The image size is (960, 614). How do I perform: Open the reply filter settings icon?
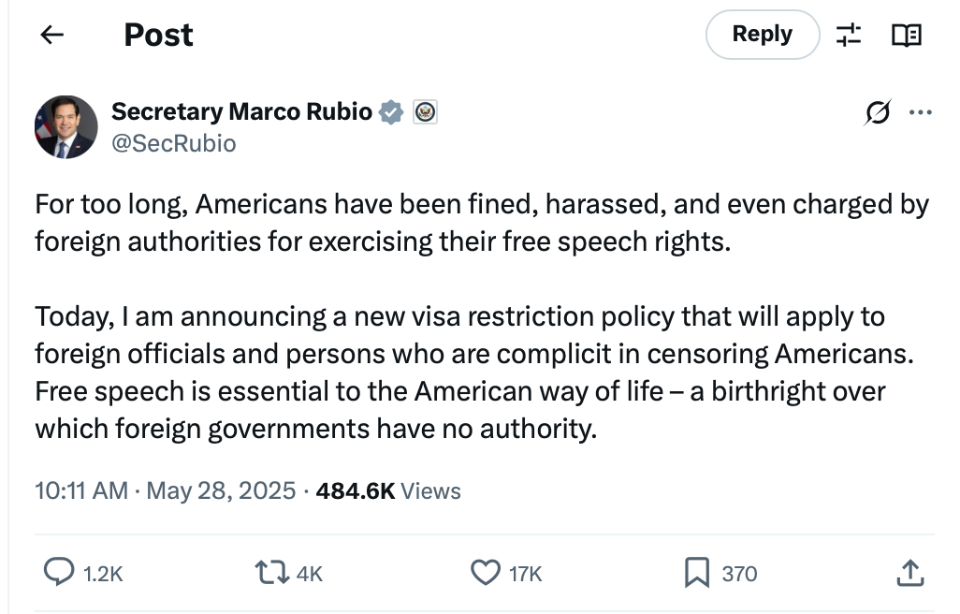tap(849, 36)
